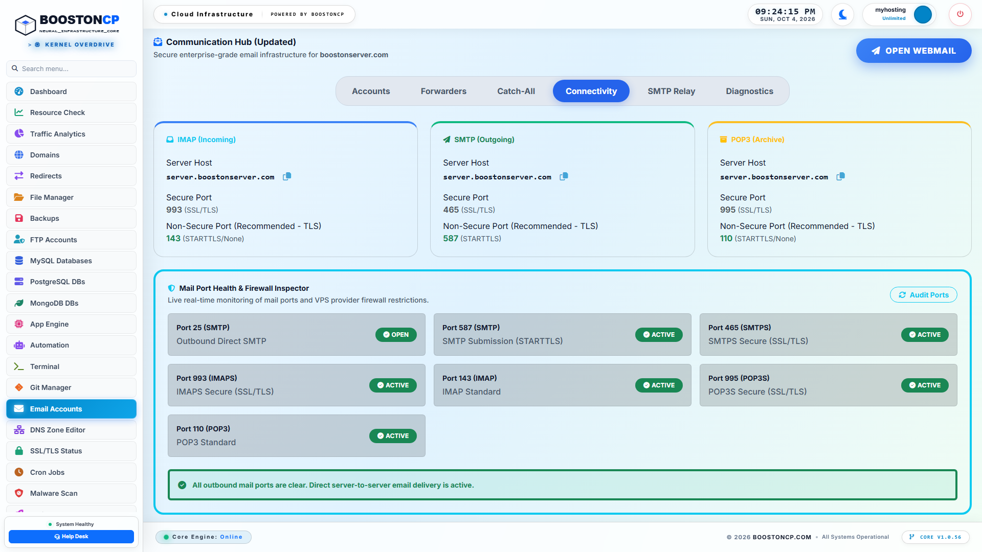Click the All Systems Operational footer text
The height and width of the screenshot is (552, 982).
(x=855, y=537)
